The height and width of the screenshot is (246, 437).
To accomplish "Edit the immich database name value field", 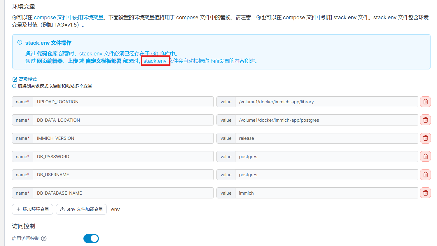I will [x=326, y=193].
